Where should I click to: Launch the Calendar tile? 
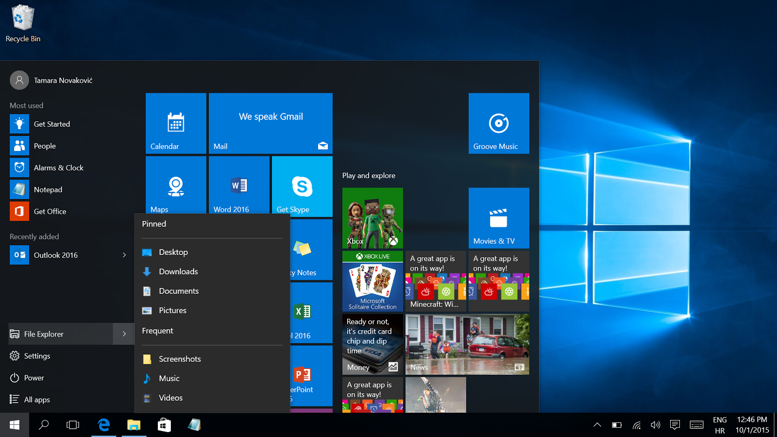[x=176, y=123]
